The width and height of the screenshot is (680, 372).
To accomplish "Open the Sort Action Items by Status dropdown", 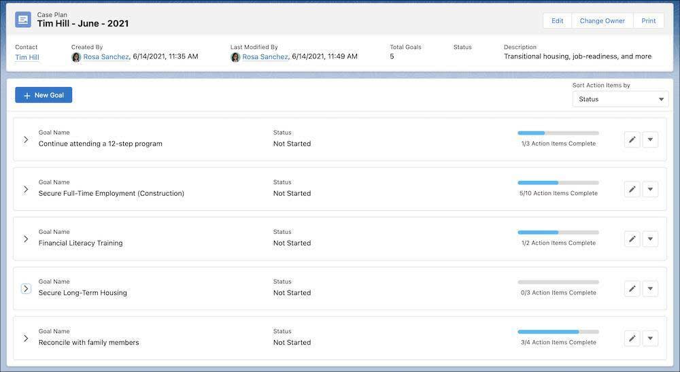I will click(620, 99).
